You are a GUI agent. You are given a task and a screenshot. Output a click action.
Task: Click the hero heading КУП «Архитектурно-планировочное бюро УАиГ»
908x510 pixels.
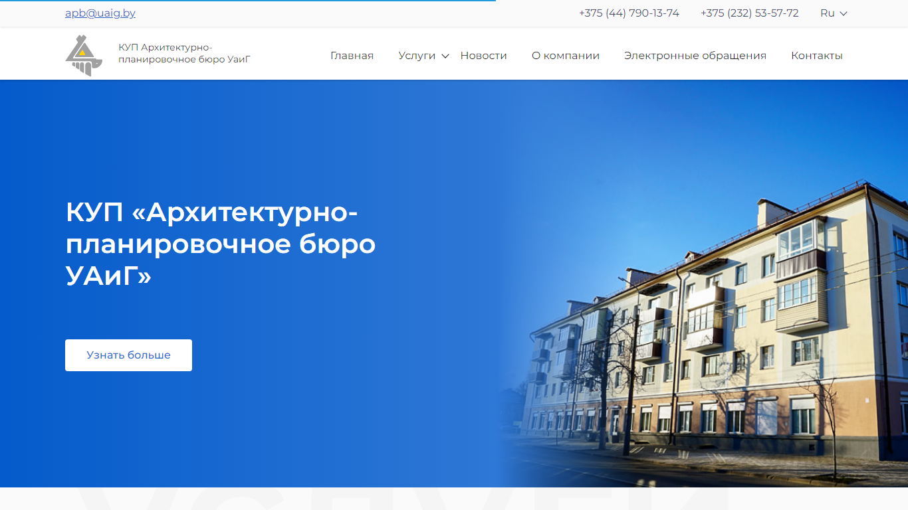pyautogui.click(x=221, y=244)
